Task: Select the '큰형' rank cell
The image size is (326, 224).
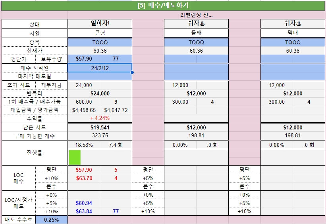Action: coord(100,33)
